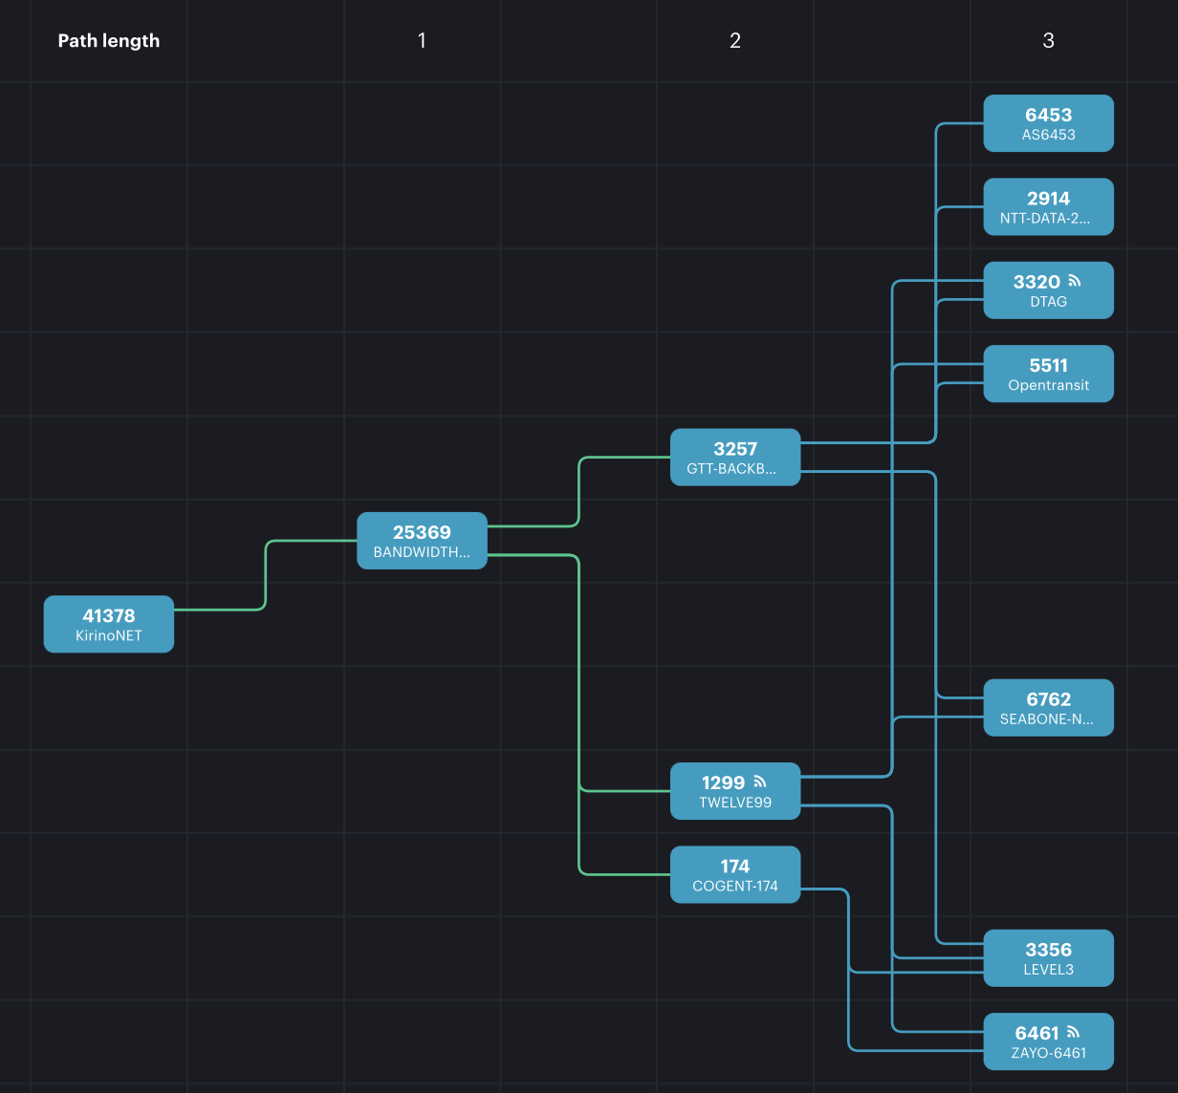
Task: Open the 6453 AS6453 node
Action: (1048, 123)
